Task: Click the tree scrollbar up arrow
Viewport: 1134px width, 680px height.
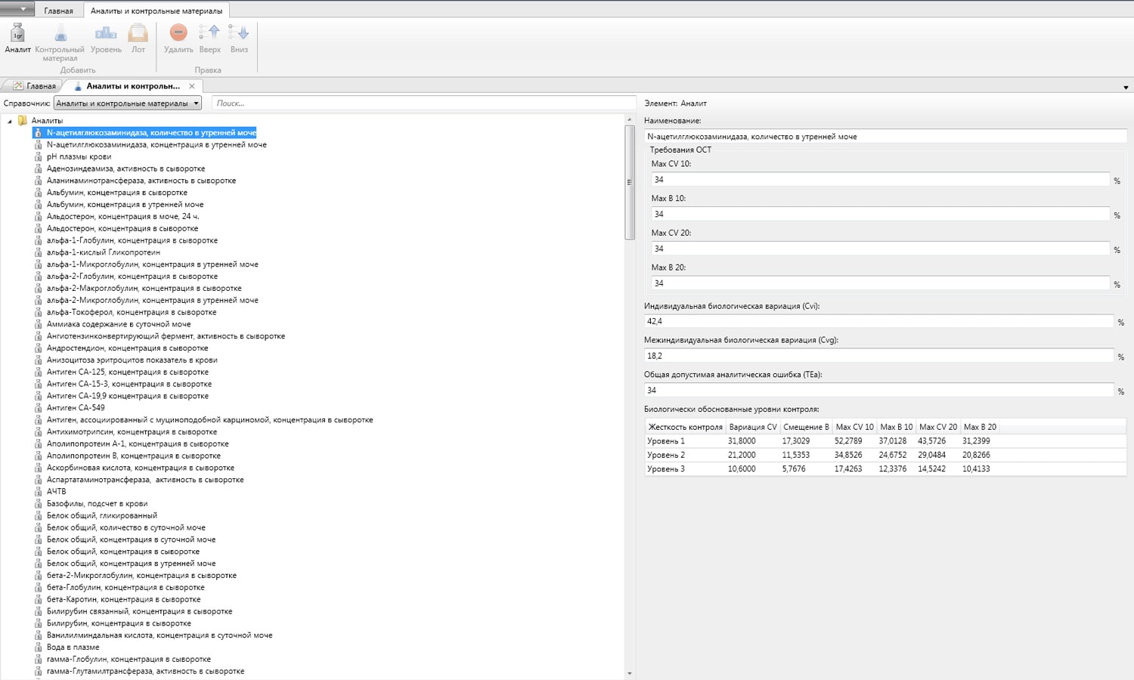Action: tap(630, 120)
